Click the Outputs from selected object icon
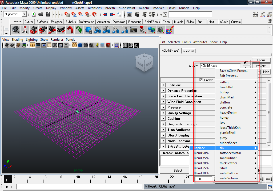 click(x=112, y=15)
